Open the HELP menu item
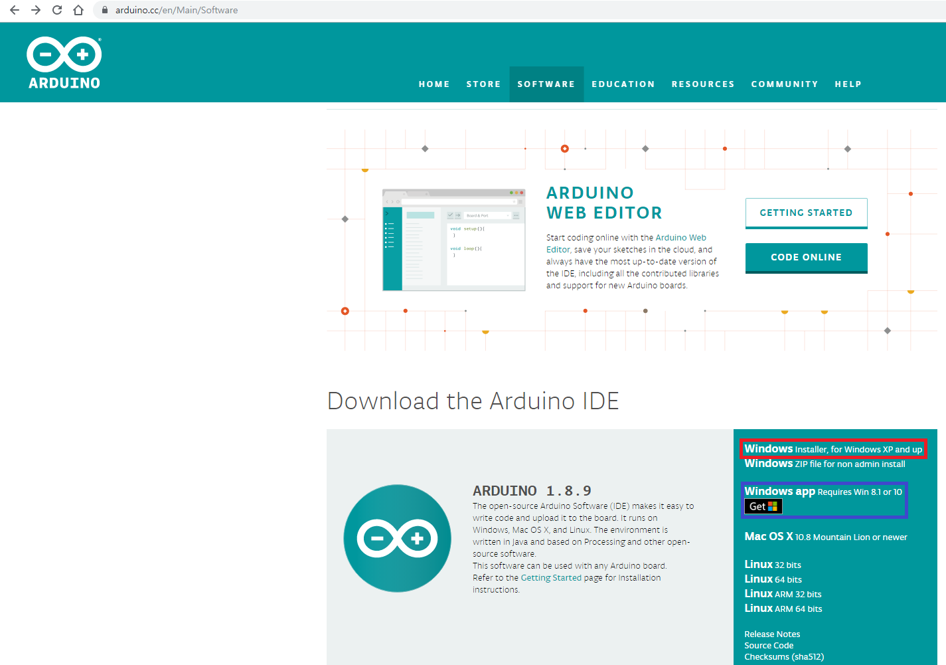The height and width of the screenshot is (665, 946). pos(848,84)
